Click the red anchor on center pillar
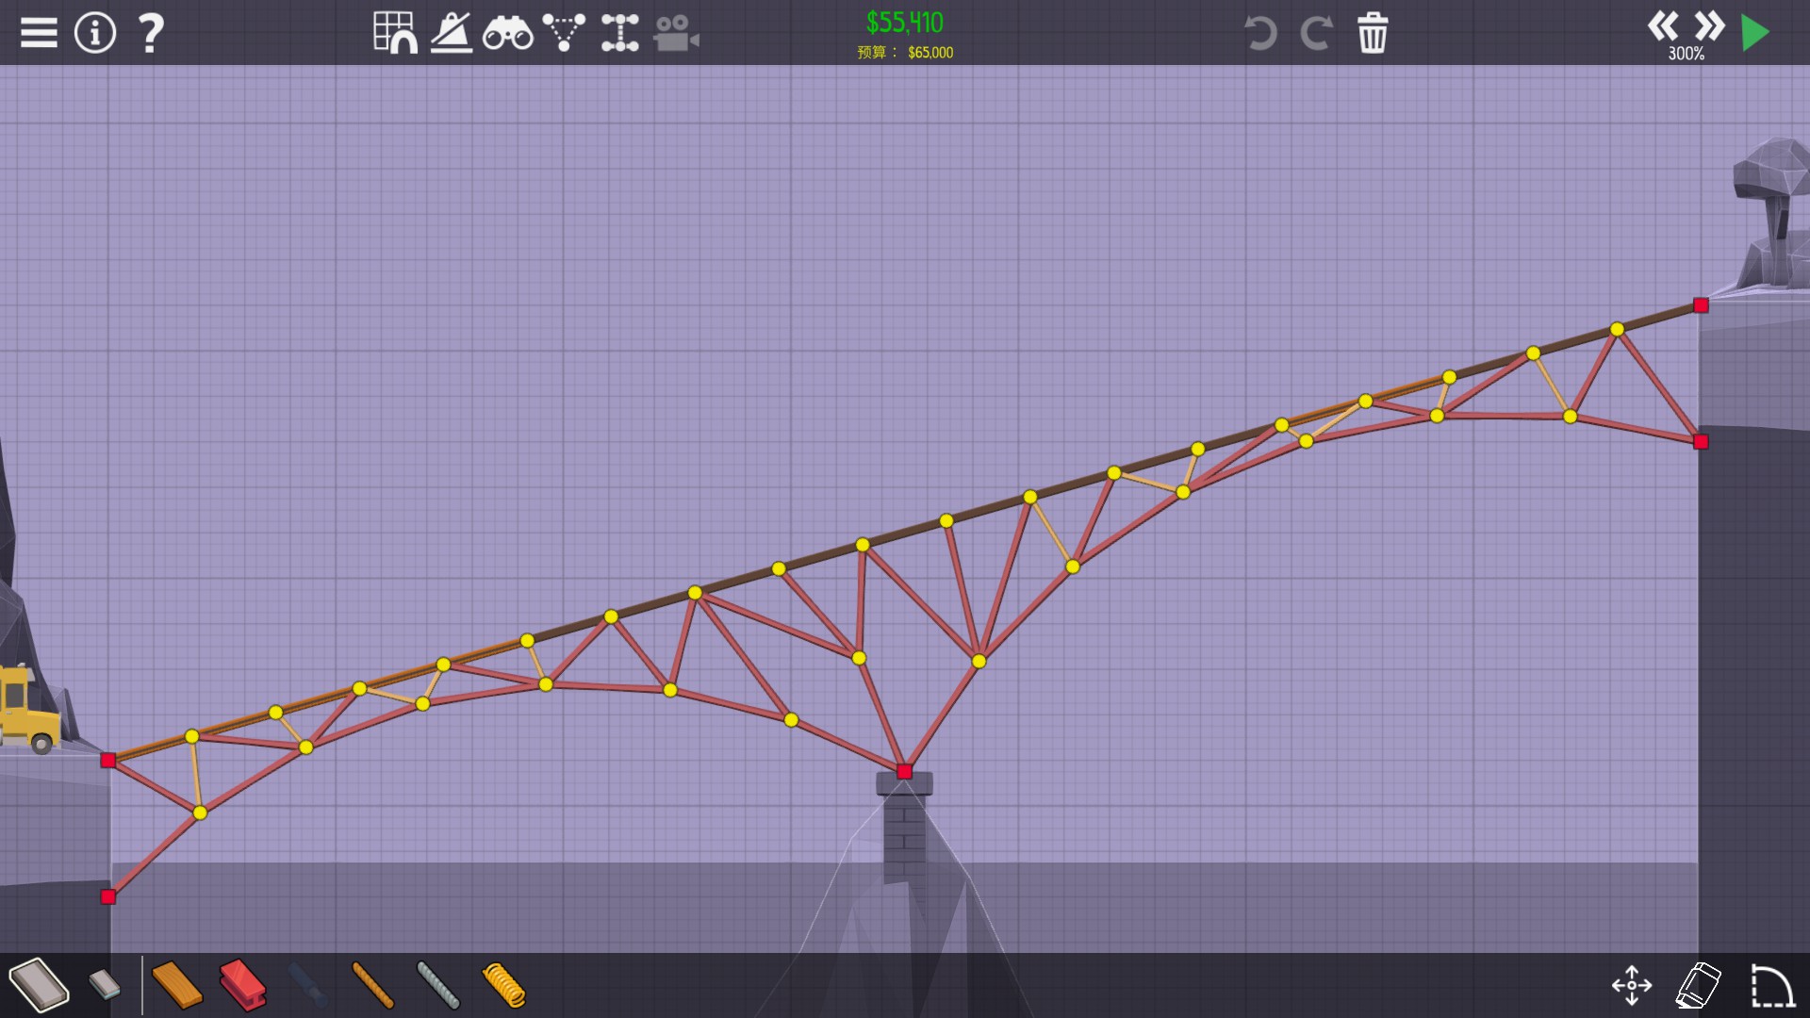1810x1018 pixels. (904, 772)
